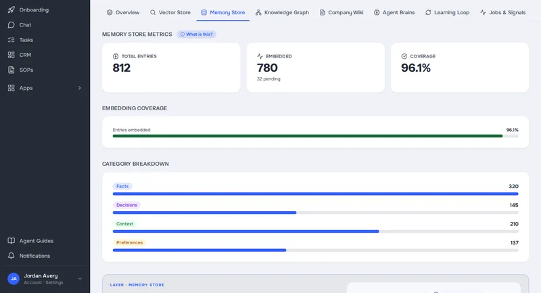Switch to the Vector Store tab
Image resolution: width=541 pixels, height=293 pixels.
pos(170,12)
